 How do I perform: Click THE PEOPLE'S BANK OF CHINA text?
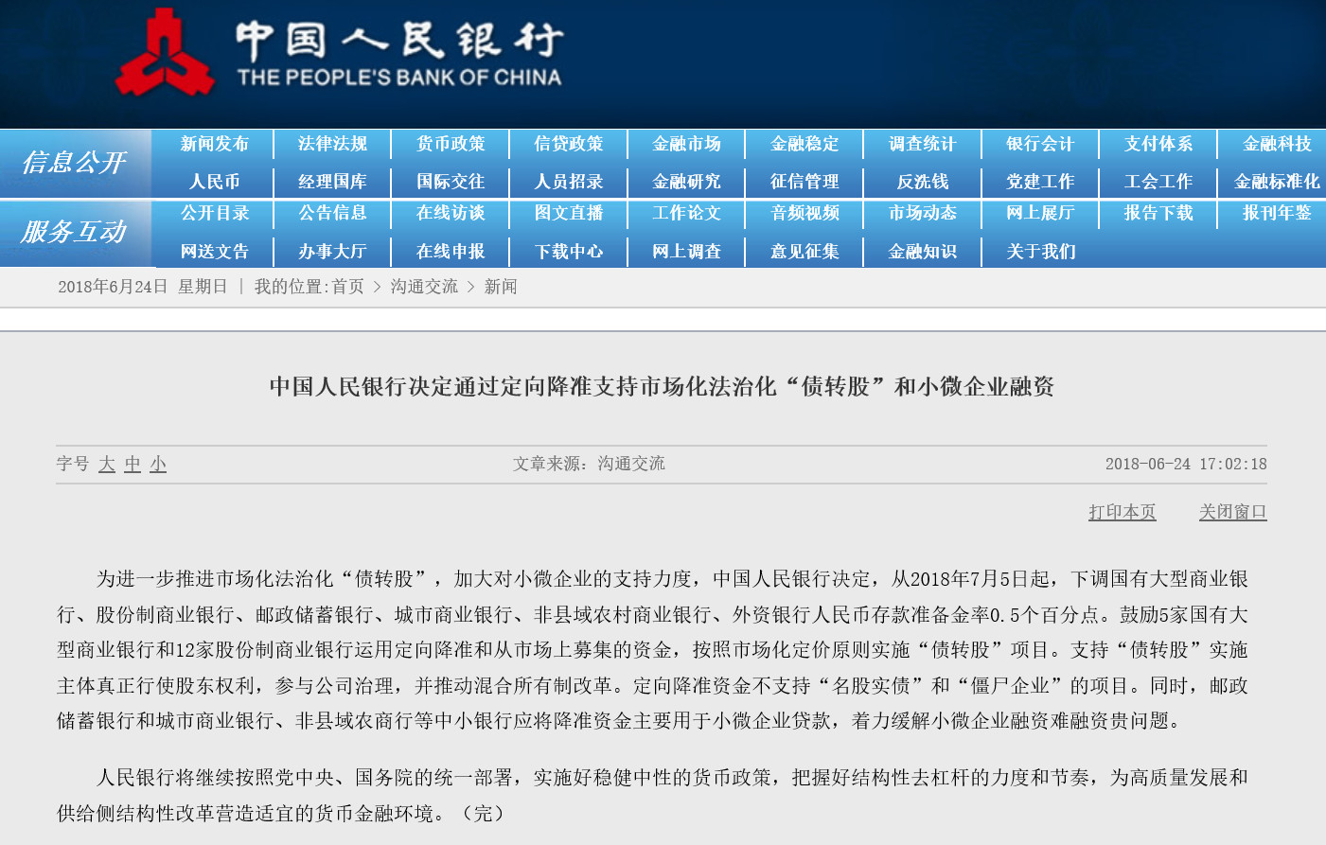pos(399,78)
